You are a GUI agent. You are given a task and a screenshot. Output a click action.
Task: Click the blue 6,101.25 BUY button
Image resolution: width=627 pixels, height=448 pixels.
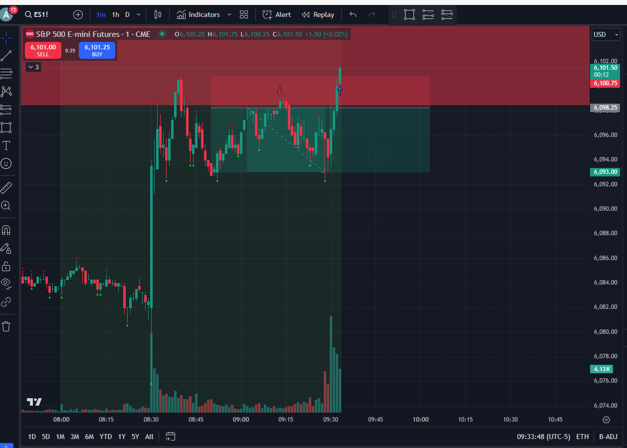click(x=97, y=50)
